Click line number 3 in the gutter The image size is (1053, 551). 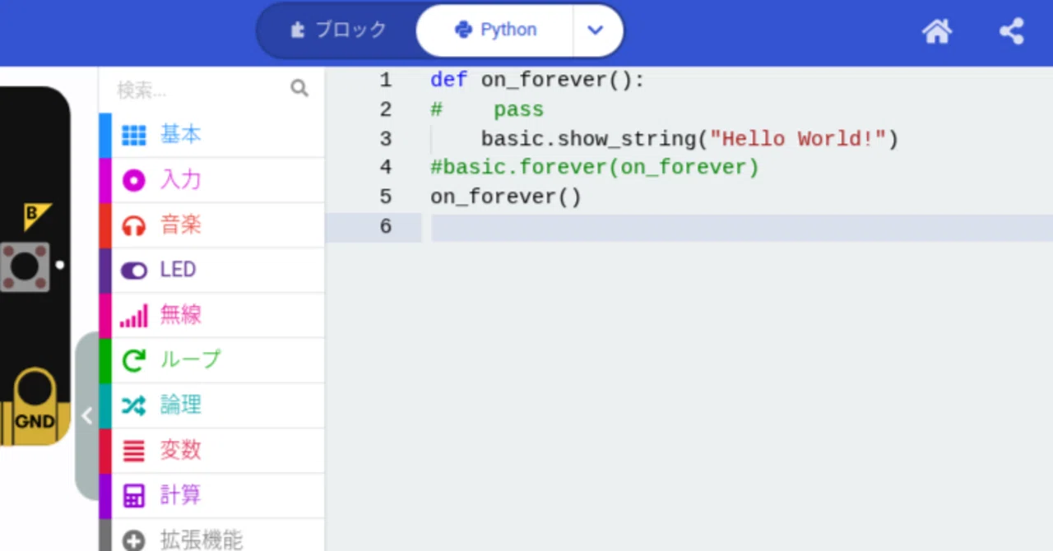click(385, 139)
